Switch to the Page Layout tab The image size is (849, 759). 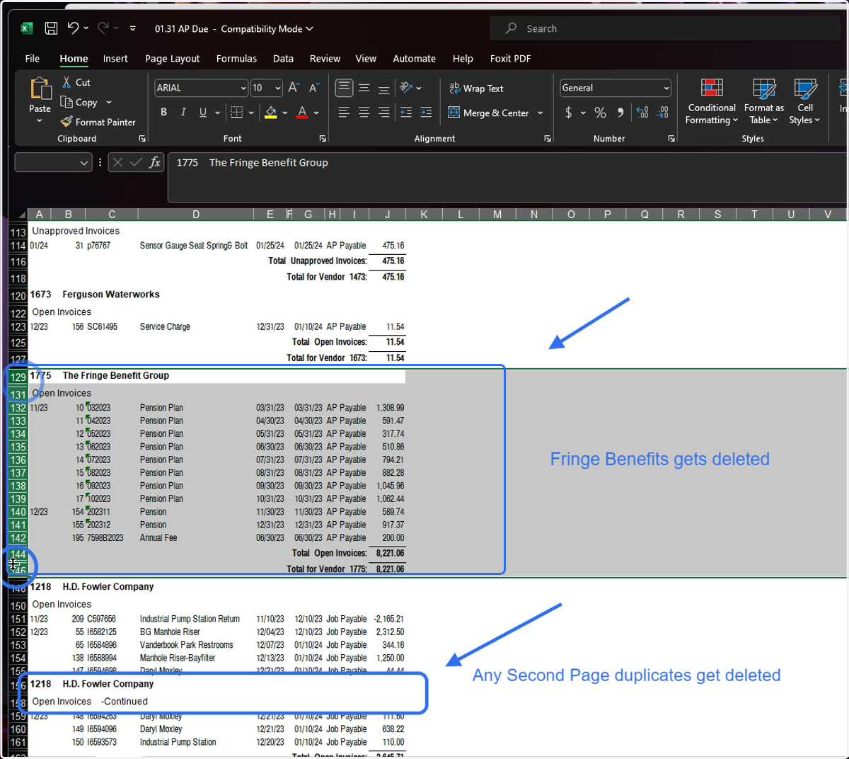point(172,59)
